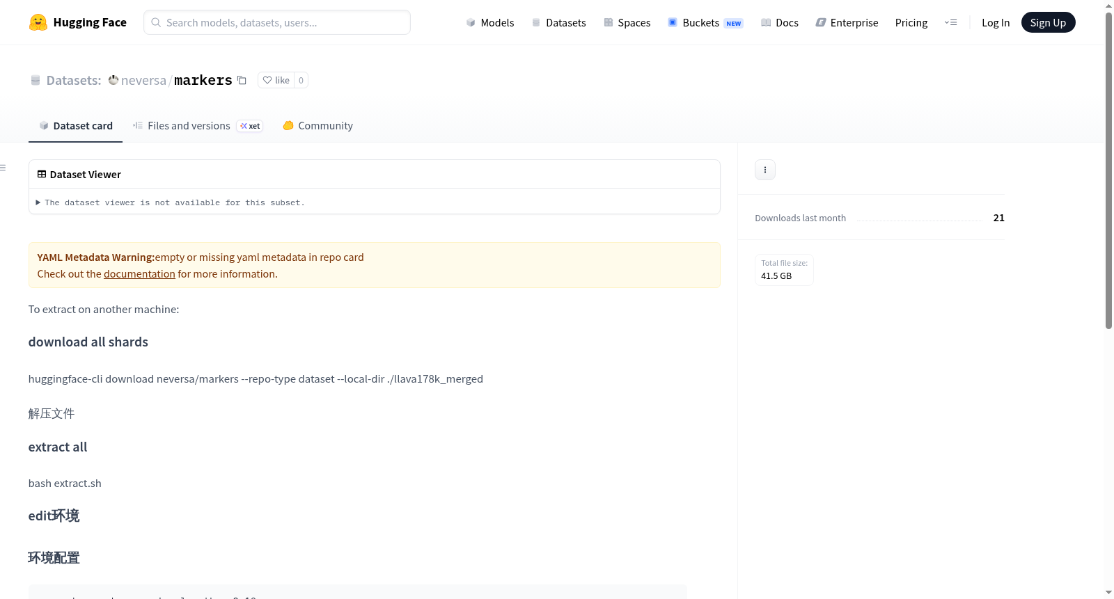Click the page vertical scrollbar thumb
Screen dimensions: 1114x599
coord(1108,170)
